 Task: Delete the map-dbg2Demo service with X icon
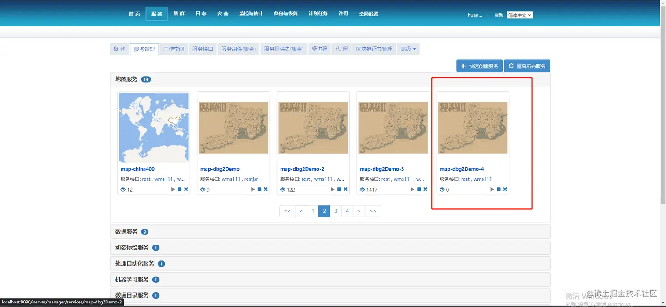coord(266,190)
